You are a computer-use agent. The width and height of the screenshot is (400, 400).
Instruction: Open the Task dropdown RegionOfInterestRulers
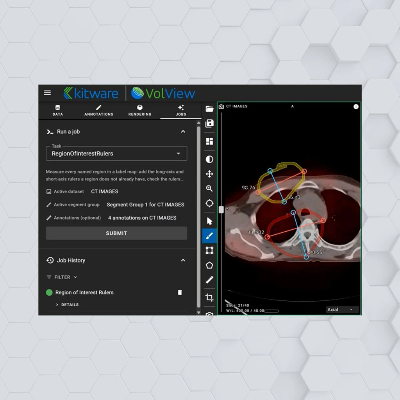point(116,154)
